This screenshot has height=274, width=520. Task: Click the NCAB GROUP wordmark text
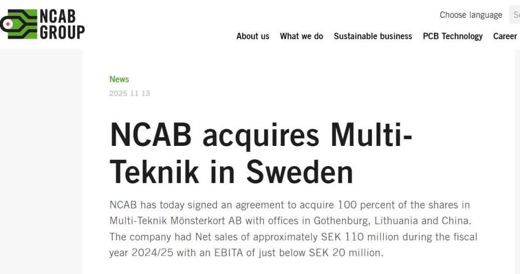tap(62, 24)
